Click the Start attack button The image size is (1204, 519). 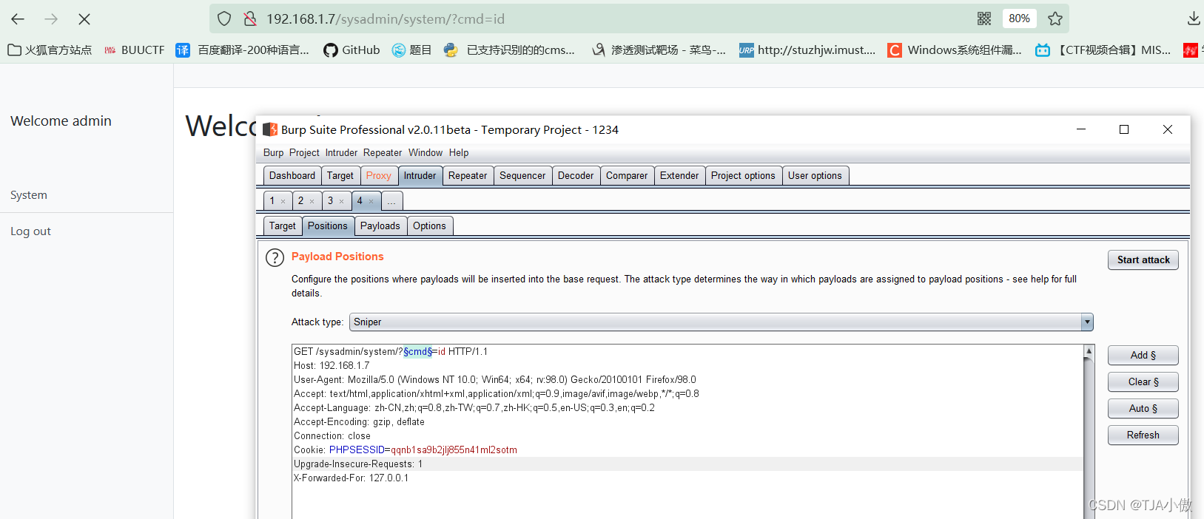click(1143, 259)
